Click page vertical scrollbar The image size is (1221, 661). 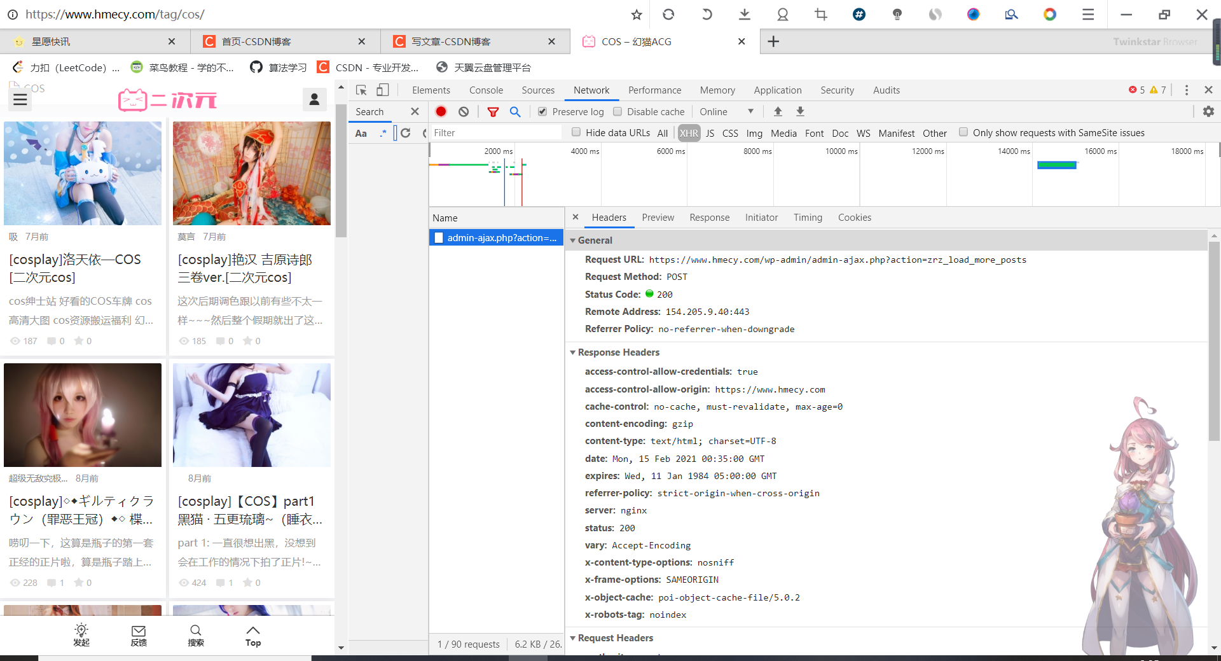341,170
